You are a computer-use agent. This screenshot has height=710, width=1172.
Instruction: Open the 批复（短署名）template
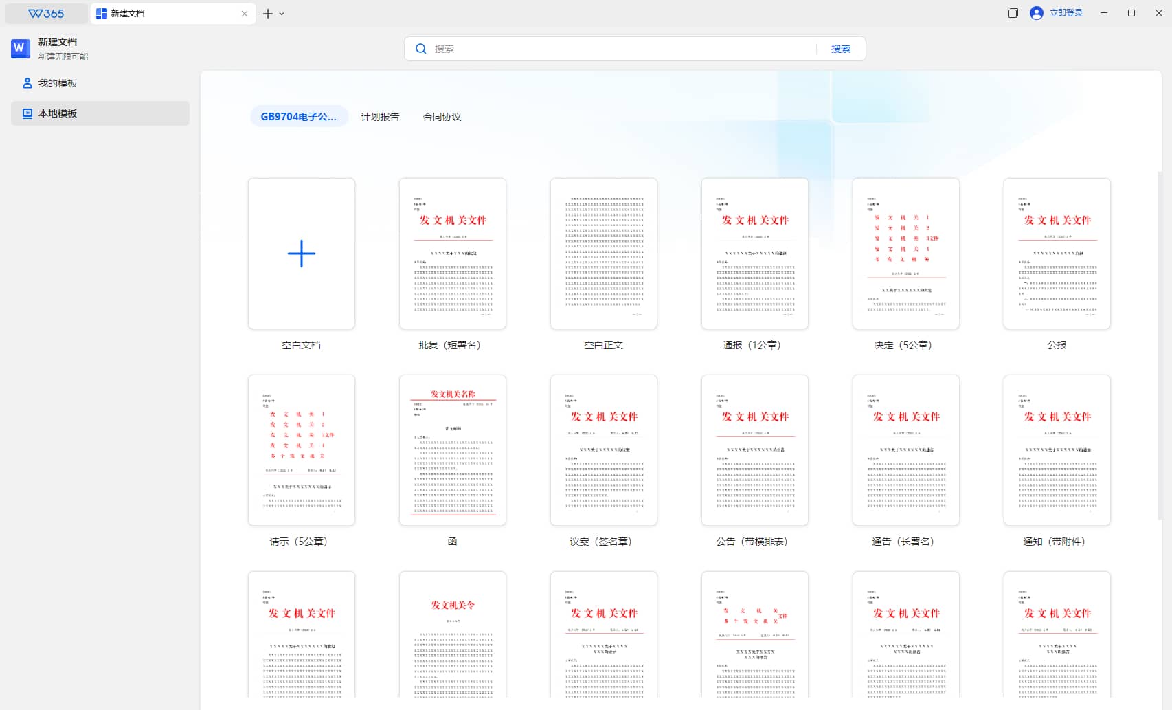pyautogui.click(x=453, y=254)
